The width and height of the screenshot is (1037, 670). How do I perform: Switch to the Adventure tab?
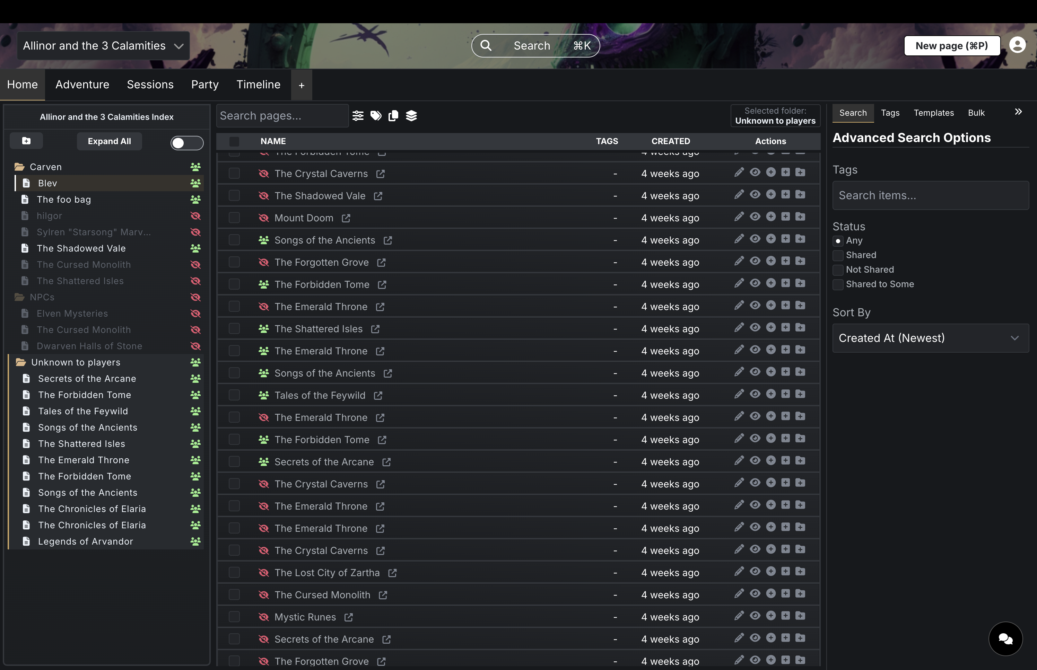pos(82,85)
